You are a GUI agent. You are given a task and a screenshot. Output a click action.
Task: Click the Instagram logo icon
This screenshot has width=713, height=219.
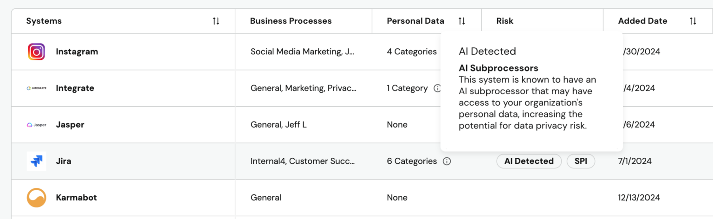36,52
